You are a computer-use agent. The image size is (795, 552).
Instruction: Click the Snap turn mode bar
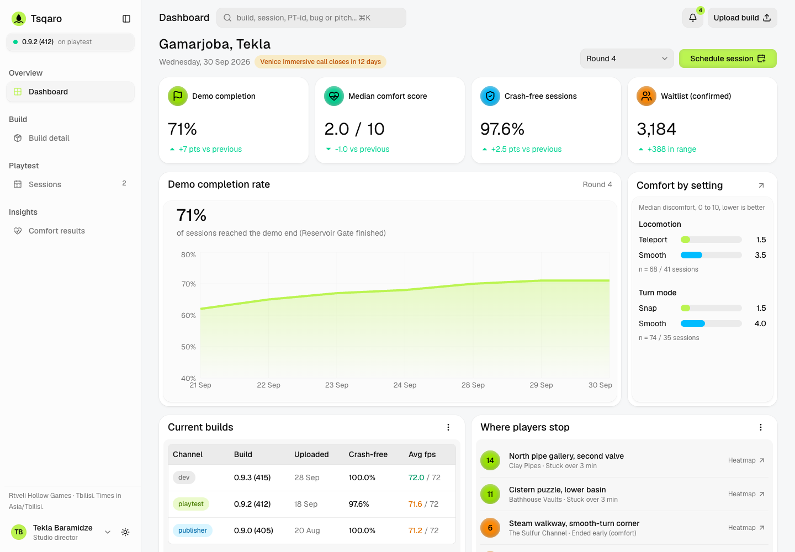click(x=711, y=308)
